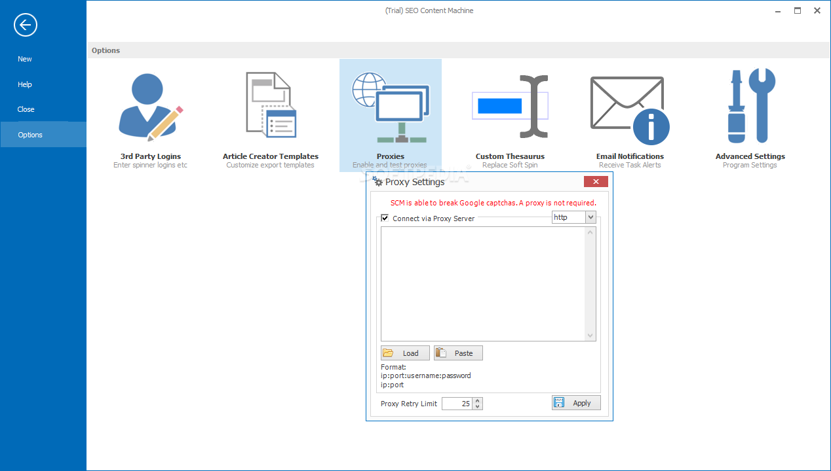Open the Email Notifications envelope icon
The width and height of the screenshot is (831, 471).
pyautogui.click(x=630, y=111)
